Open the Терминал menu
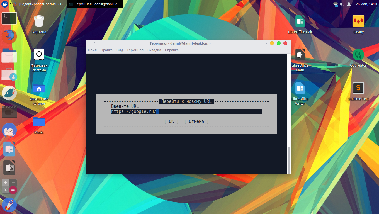The width and height of the screenshot is (379, 214). pos(135,50)
